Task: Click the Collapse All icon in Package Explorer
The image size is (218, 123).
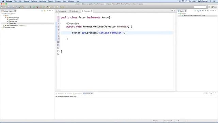Action: (x=42, y=11)
